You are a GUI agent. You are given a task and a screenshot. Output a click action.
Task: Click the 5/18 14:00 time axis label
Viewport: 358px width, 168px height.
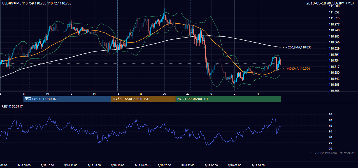(94, 165)
